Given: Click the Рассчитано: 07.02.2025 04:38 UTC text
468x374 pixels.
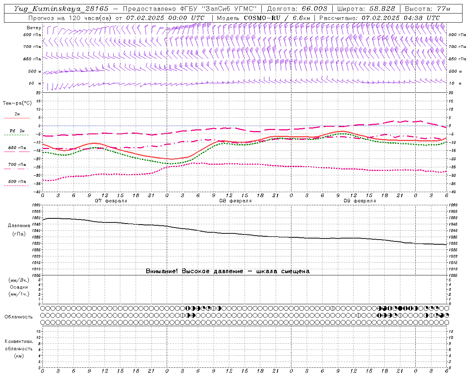Looking at the screenshot, I should coord(380,18).
